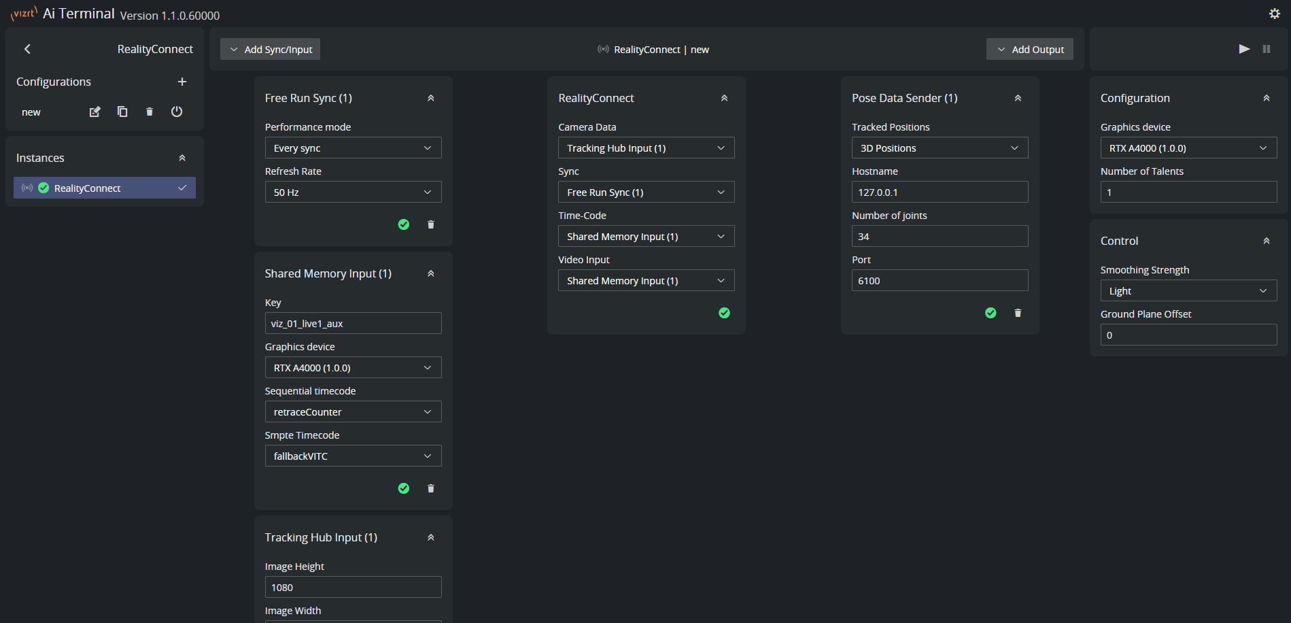Delete the Free Run Sync module

click(430, 224)
